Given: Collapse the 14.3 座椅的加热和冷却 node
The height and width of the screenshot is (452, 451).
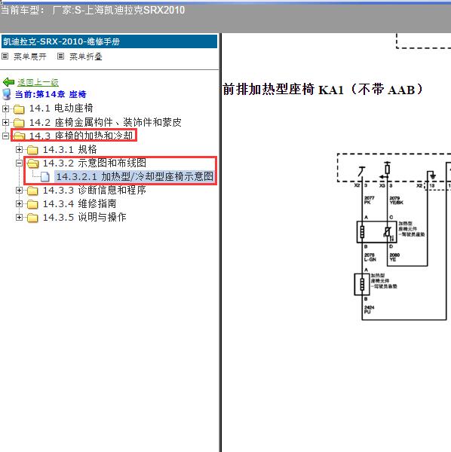Looking at the screenshot, I should (x=5, y=136).
